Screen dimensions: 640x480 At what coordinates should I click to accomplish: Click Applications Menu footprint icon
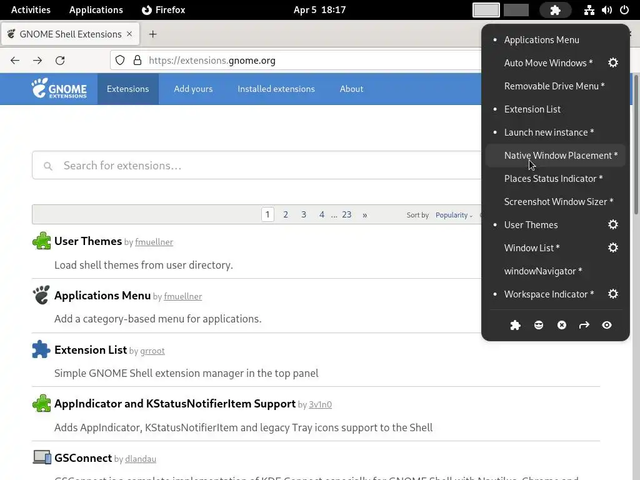(x=41, y=295)
